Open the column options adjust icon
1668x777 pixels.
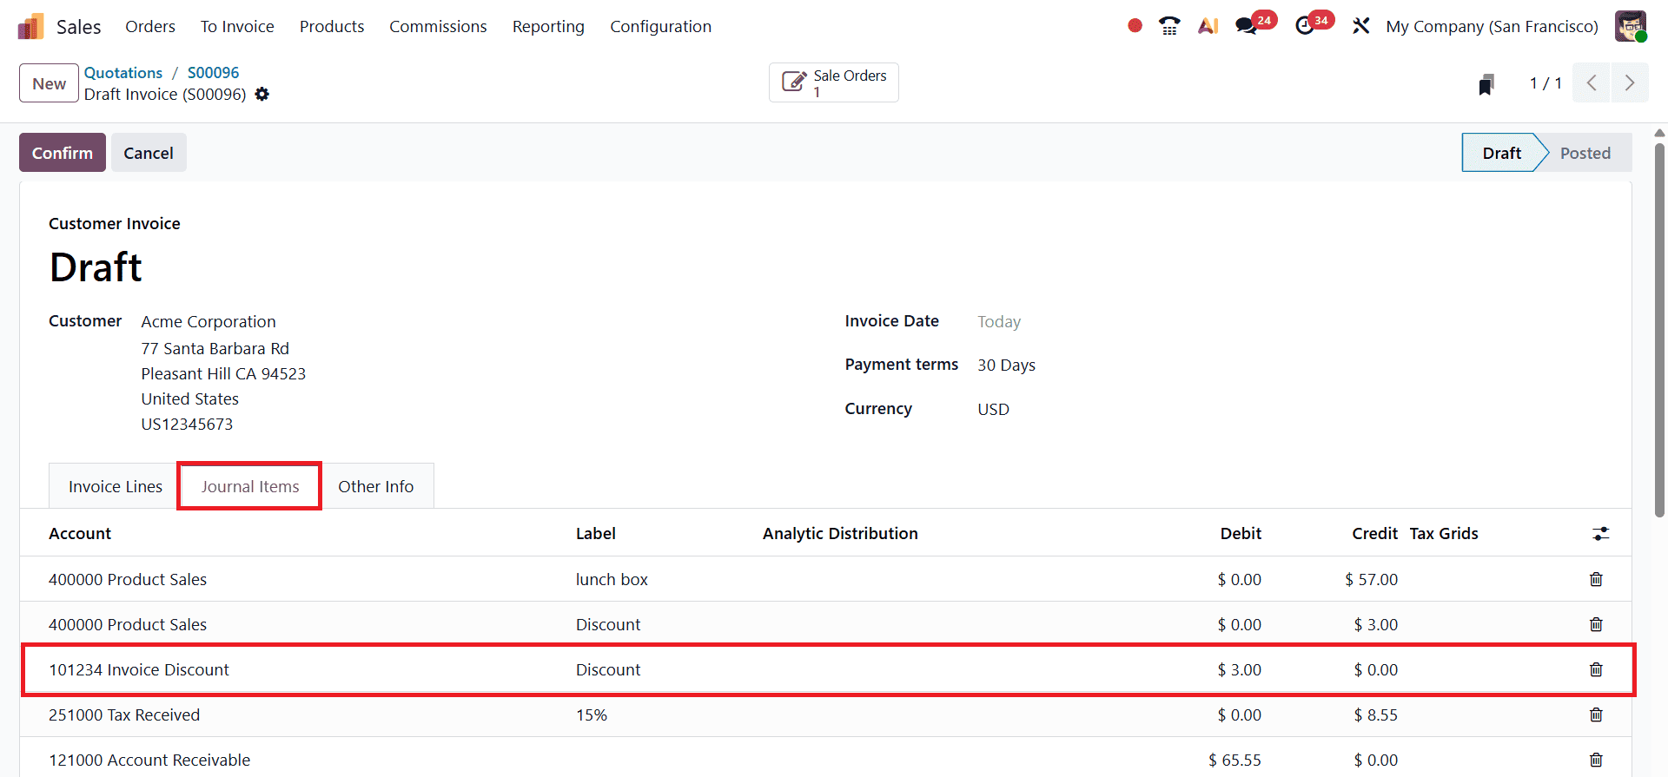coord(1600,533)
